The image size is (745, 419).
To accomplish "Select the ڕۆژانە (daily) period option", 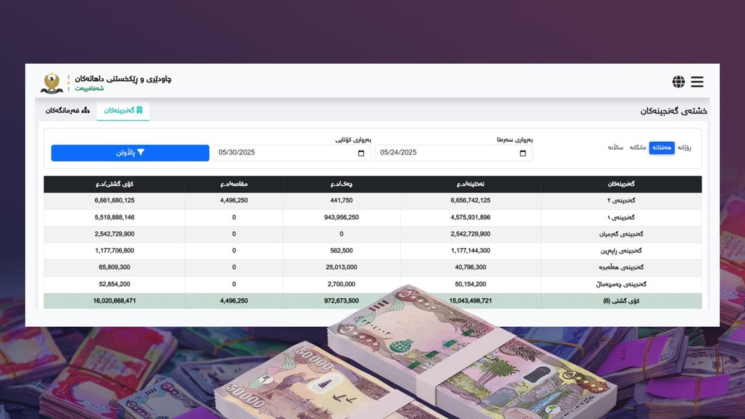I will 684,148.
